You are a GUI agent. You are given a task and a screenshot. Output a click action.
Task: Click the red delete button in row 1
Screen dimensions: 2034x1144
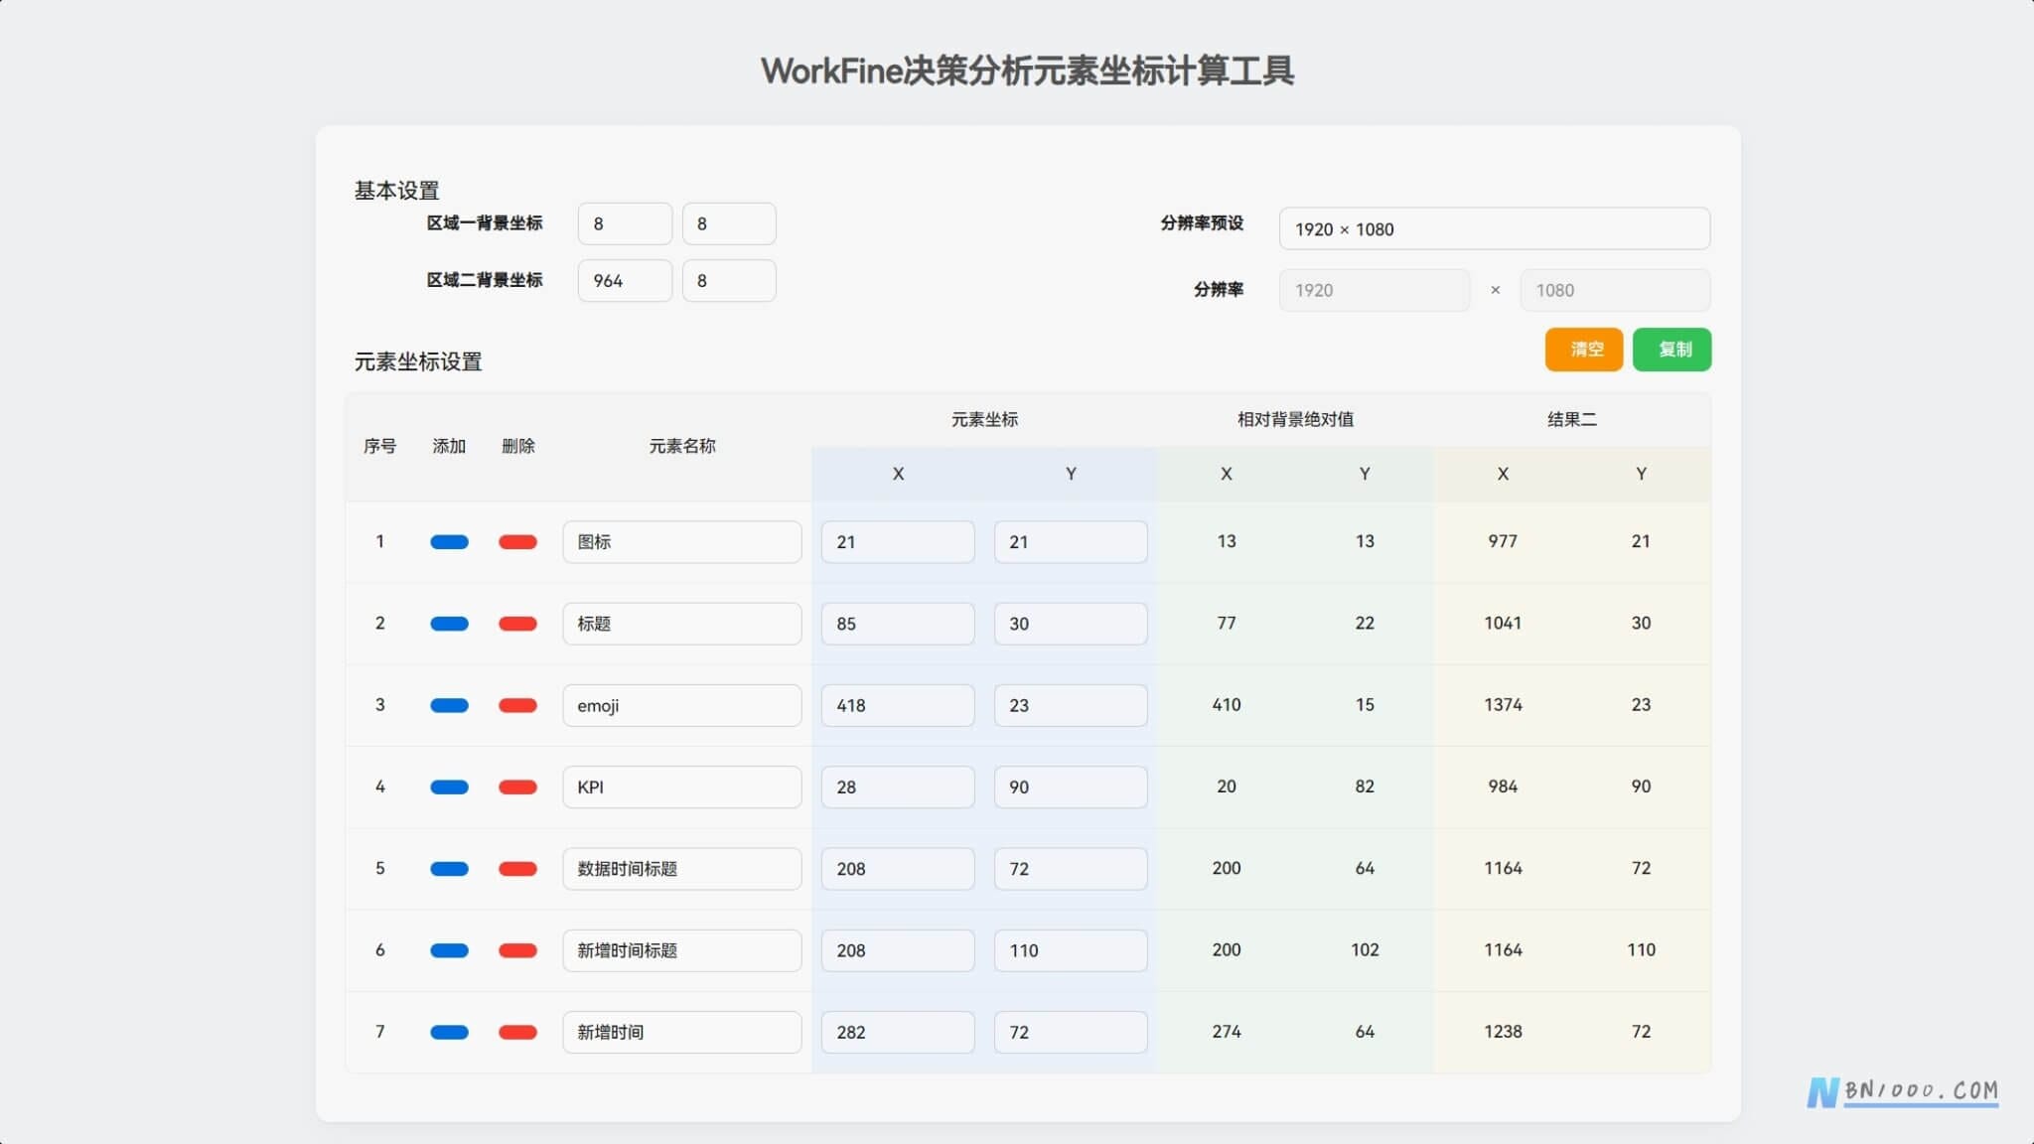[x=517, y=542]
